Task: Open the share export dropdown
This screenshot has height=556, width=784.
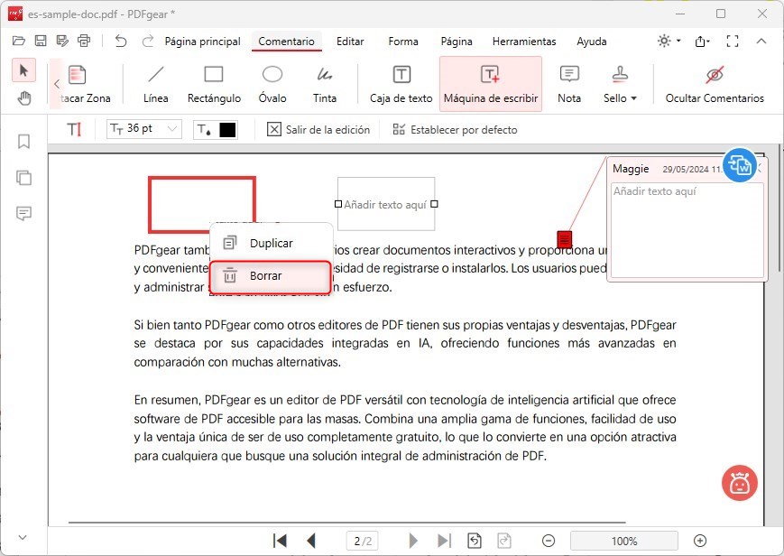Action: pyautogui.click(x=703, y=42)
